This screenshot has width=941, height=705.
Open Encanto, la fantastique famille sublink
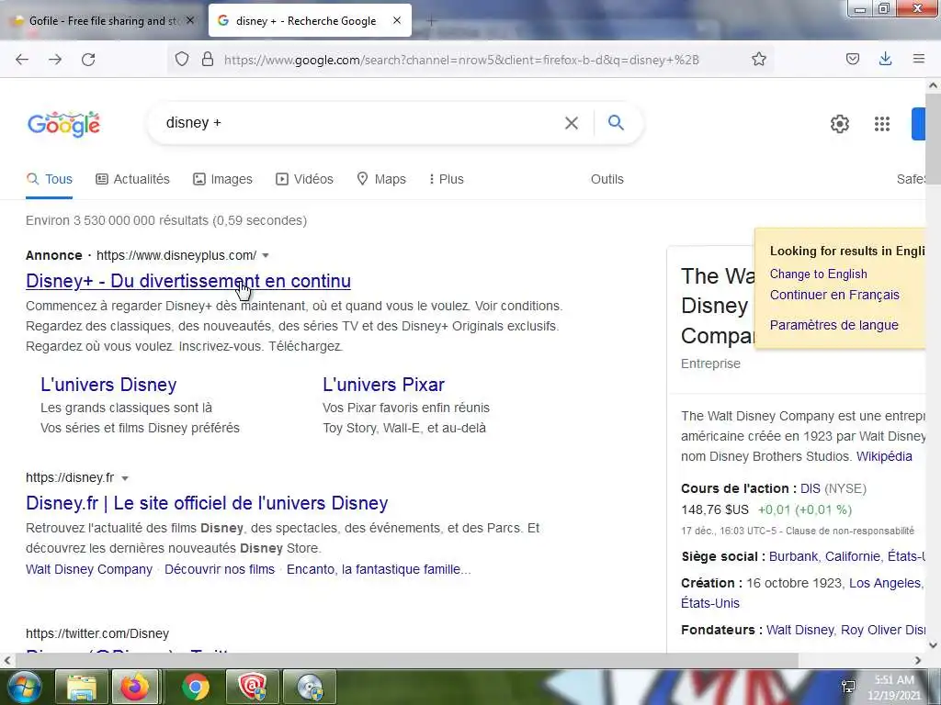point(379,569)
